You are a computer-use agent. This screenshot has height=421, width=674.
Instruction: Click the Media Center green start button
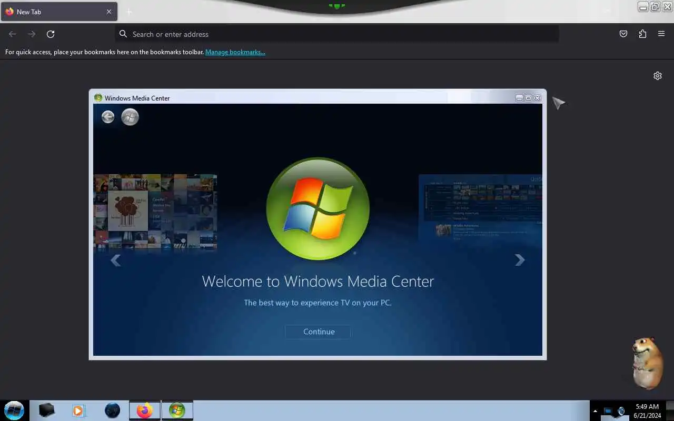(130, 117)
